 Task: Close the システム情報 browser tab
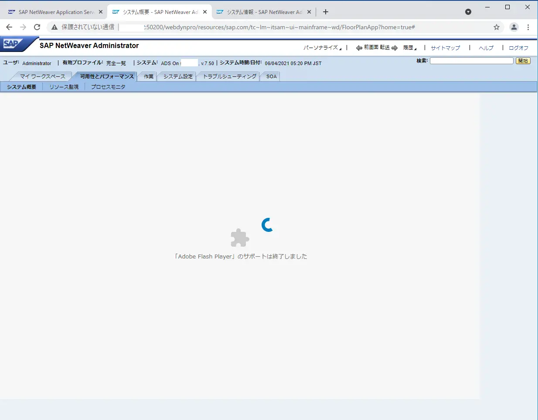click(309, 12)
